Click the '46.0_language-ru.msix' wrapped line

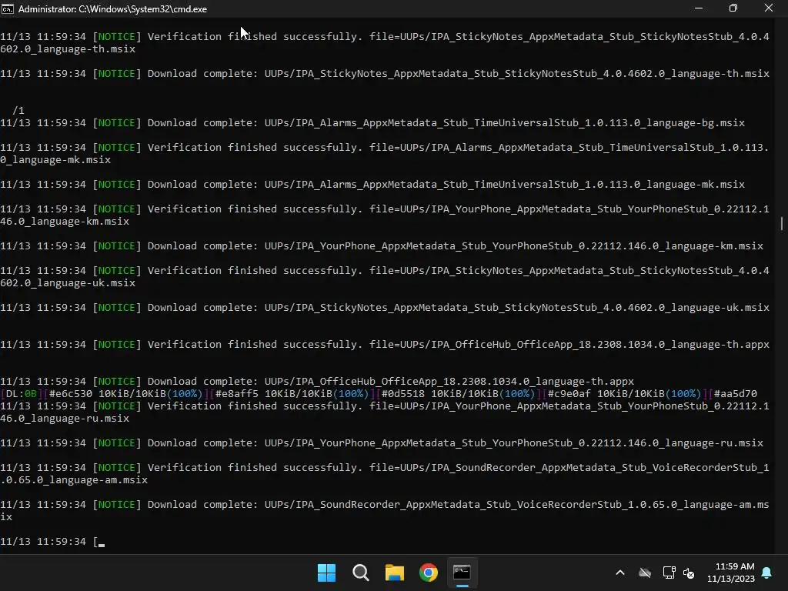[65, 419]
